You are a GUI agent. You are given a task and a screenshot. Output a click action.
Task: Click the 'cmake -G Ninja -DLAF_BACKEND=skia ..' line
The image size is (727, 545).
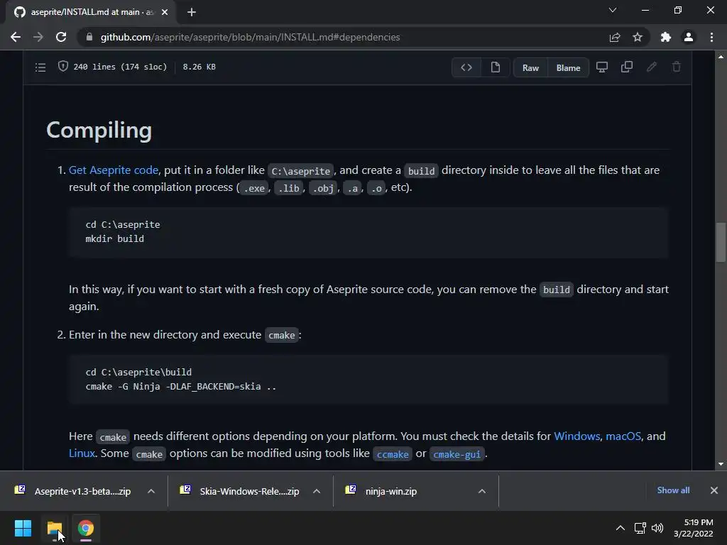pos(181,387)
